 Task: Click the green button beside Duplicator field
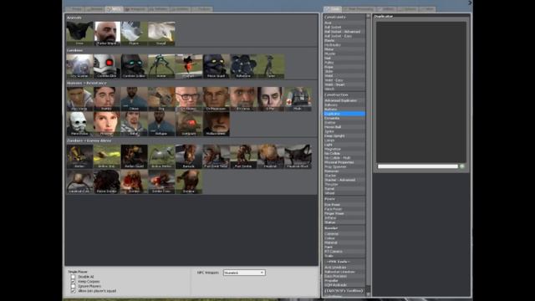[x=462, y=166]
